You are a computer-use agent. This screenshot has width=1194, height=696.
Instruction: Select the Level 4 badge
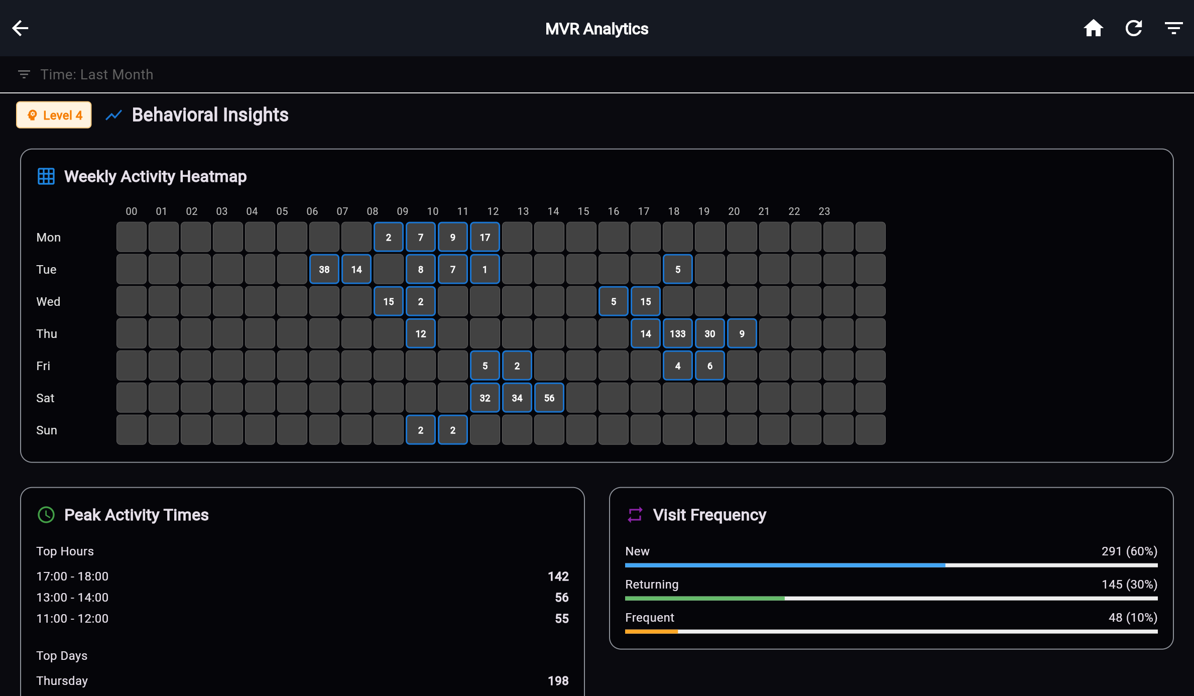(54, 115)
